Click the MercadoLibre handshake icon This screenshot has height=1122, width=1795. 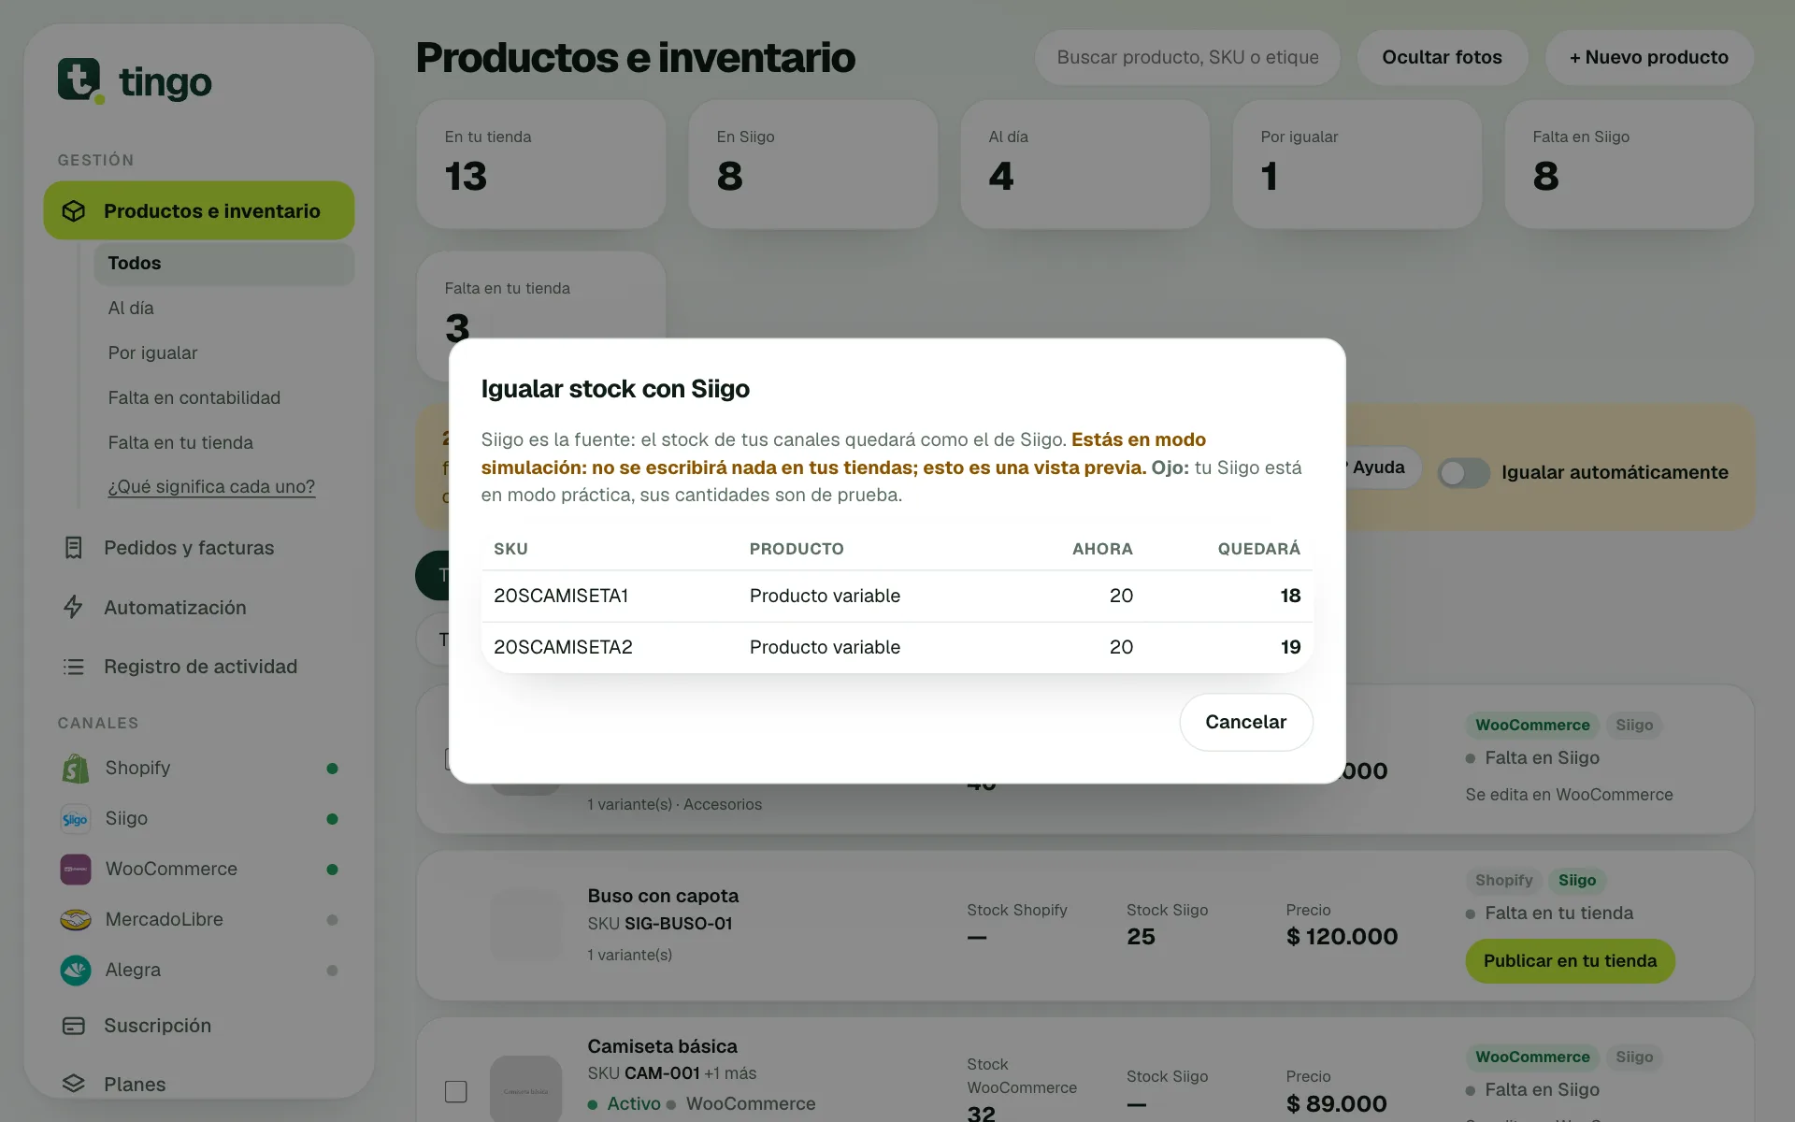pos(76,920)
